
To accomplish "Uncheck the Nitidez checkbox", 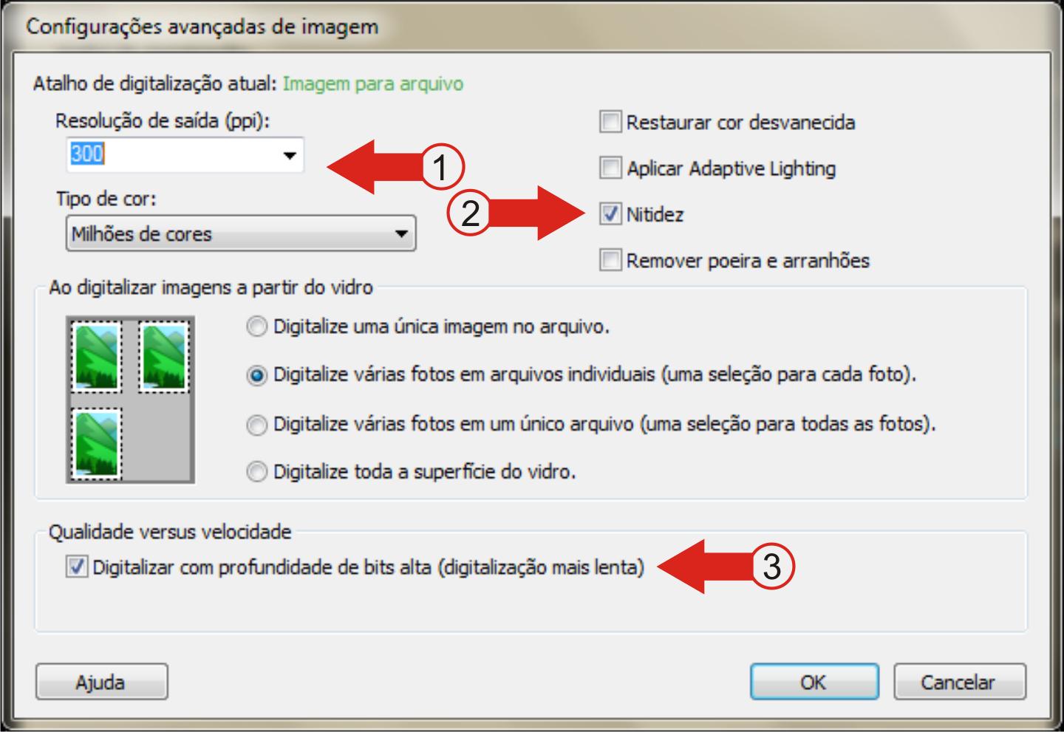I will (610, 214).
